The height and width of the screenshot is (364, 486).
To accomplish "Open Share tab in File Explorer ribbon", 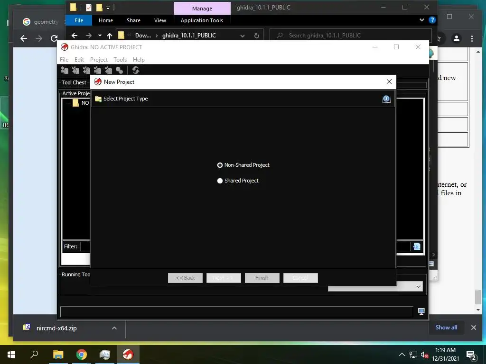I will 133,20.
